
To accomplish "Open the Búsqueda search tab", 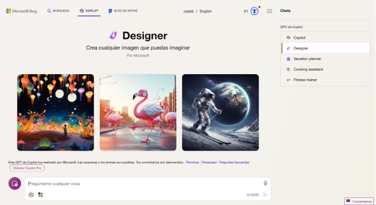I will tap(58, 11).
